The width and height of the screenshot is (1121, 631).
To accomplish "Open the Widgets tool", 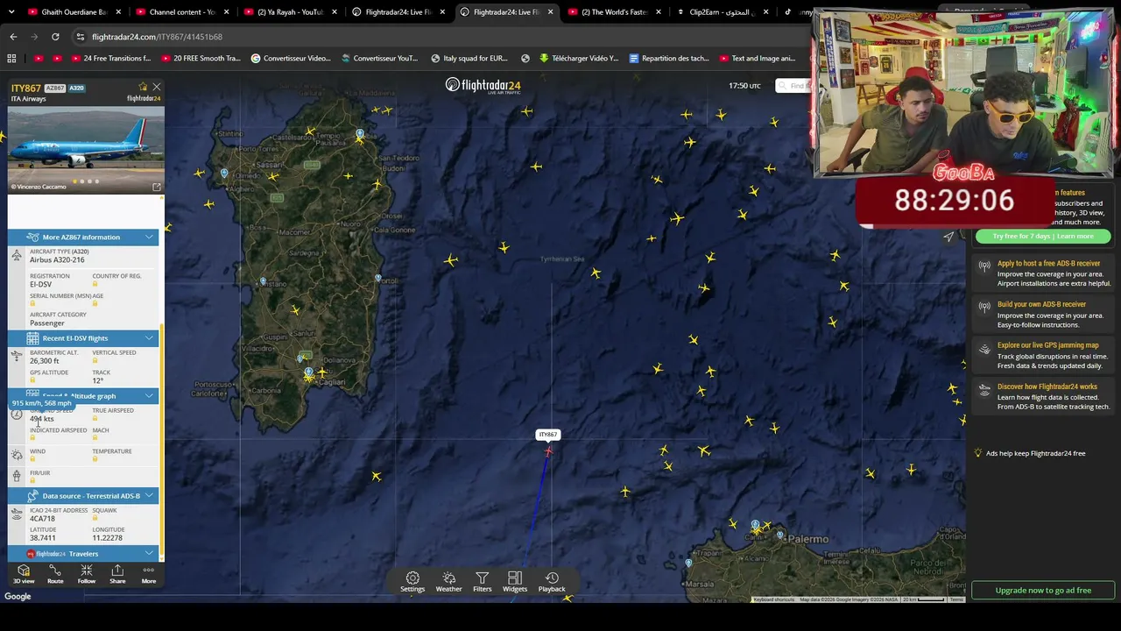I will (x=515, y=582).
